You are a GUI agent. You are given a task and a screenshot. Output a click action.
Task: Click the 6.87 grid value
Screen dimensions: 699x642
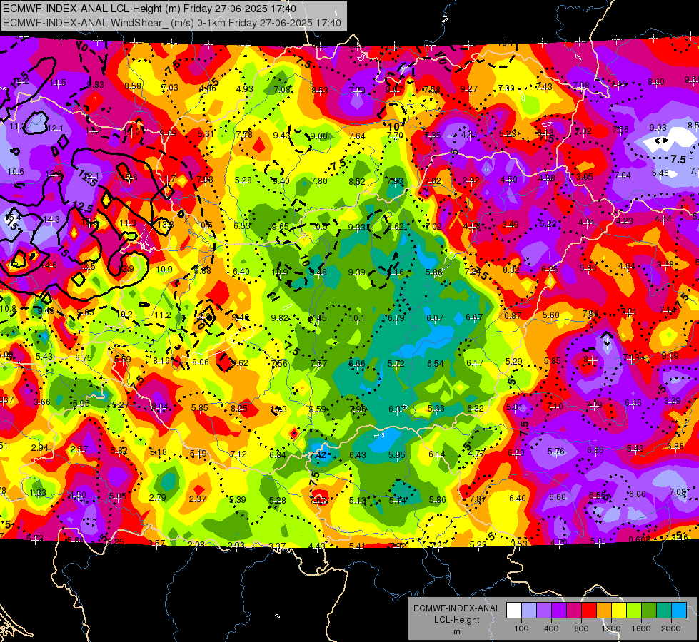pos(513,315)
